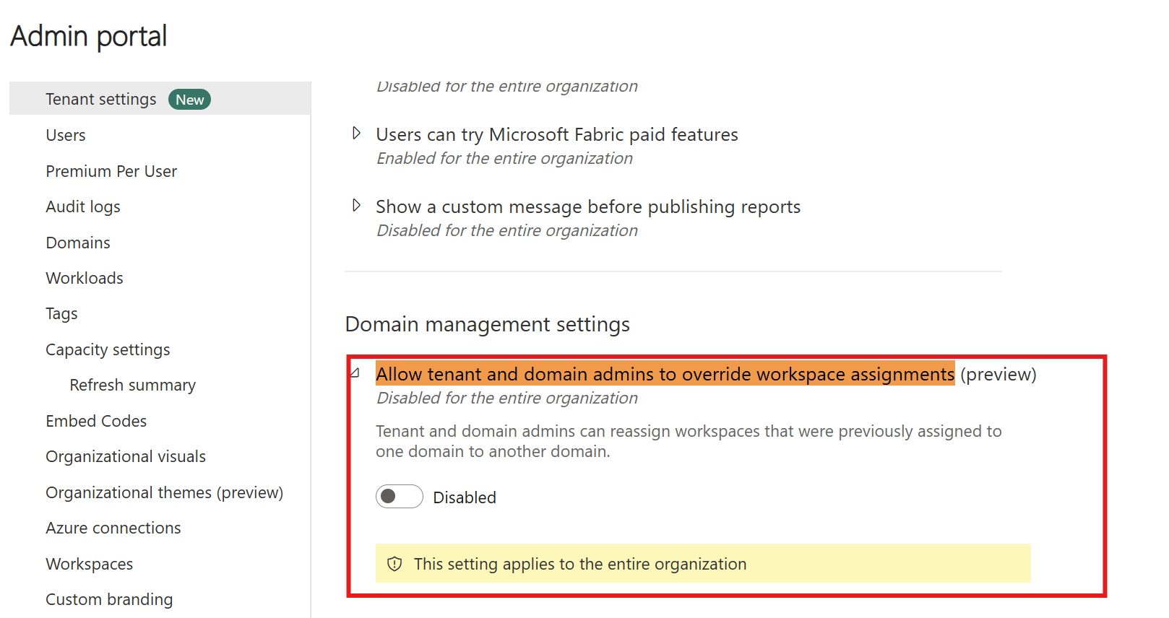Open Refresh summary under Capacity settings
The image size is (1169, 618).
click(x=132, y=385)
